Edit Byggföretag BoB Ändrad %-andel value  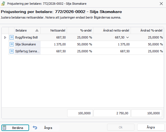pos(147,37)
